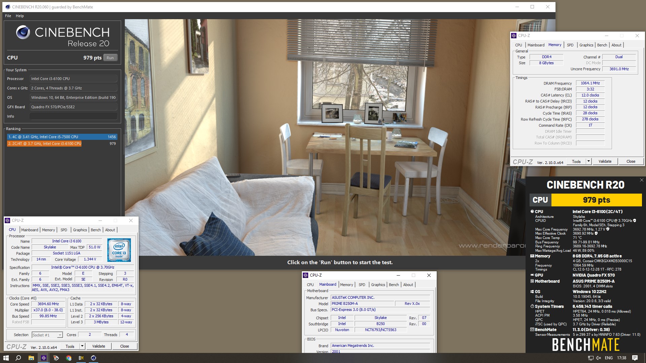Click the GFX Board field Quadro FX 570

(73, 107)
